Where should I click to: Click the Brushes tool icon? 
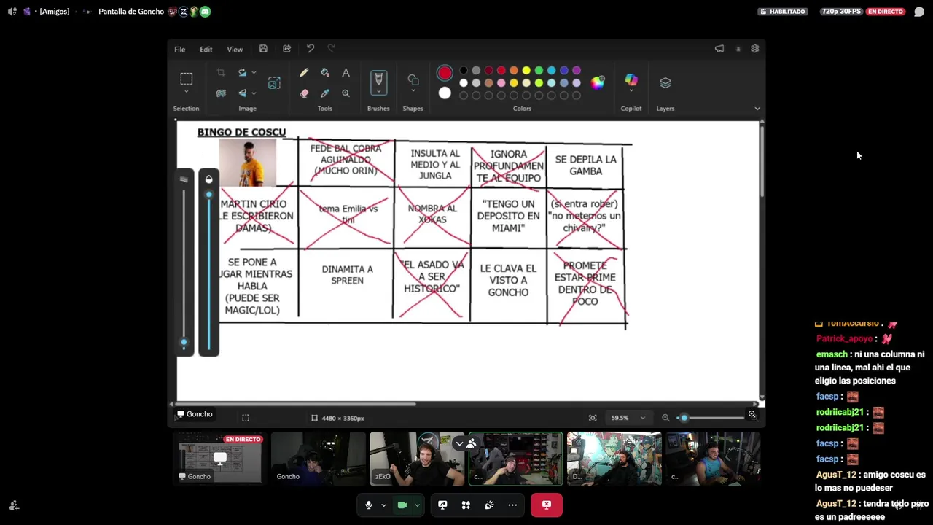378,79
